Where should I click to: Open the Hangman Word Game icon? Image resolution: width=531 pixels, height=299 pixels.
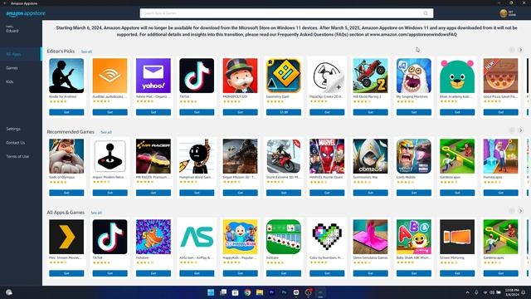tap(197, 156)
